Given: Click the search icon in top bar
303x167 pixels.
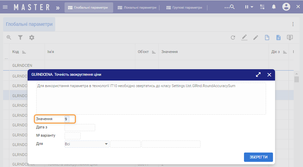Looking at the screenshot, I should click(232, 7).
